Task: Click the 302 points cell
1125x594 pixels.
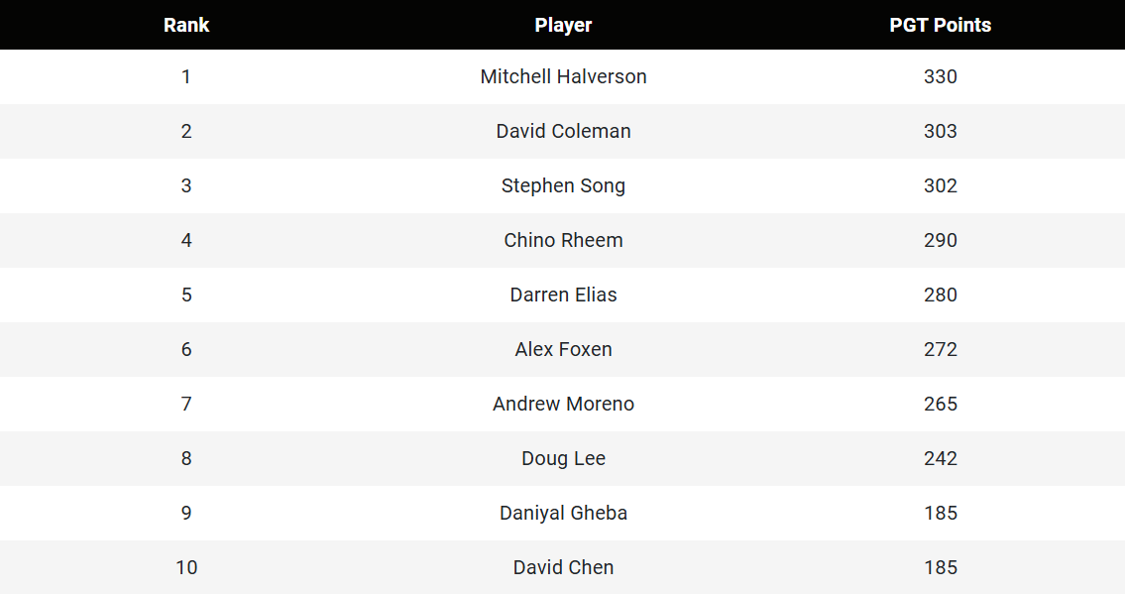Action: point(940,185)
